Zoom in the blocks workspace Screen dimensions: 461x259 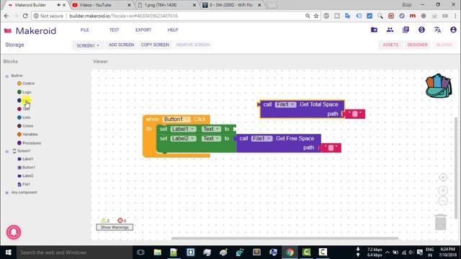point(443,190)
